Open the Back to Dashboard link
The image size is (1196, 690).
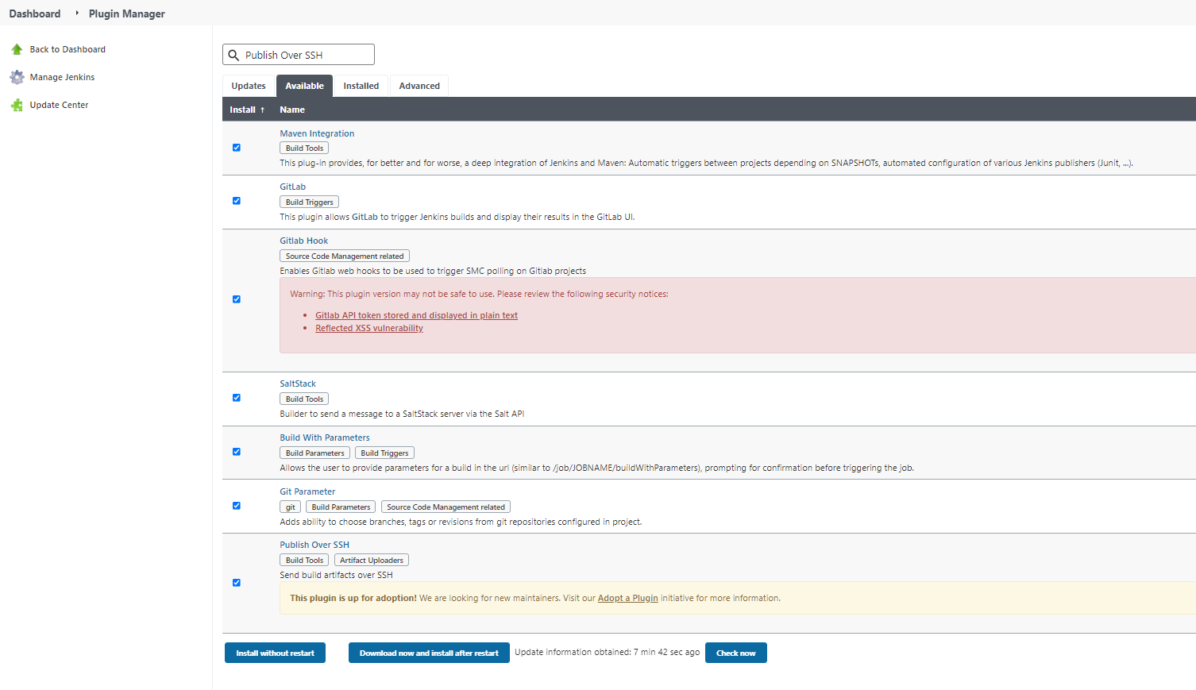coord(68,49)
